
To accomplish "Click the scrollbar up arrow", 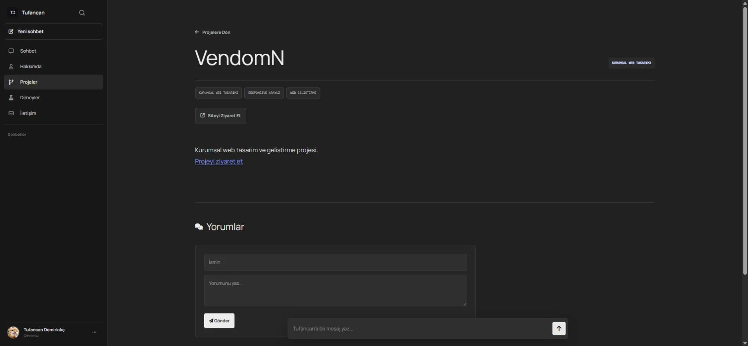I will (745, 3).
